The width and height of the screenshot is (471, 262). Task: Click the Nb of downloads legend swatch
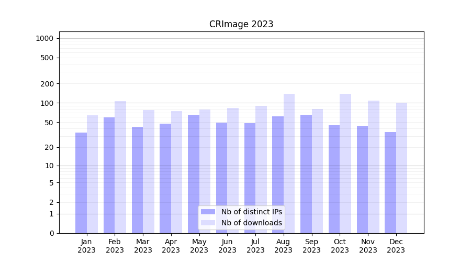tap(208, 223)
